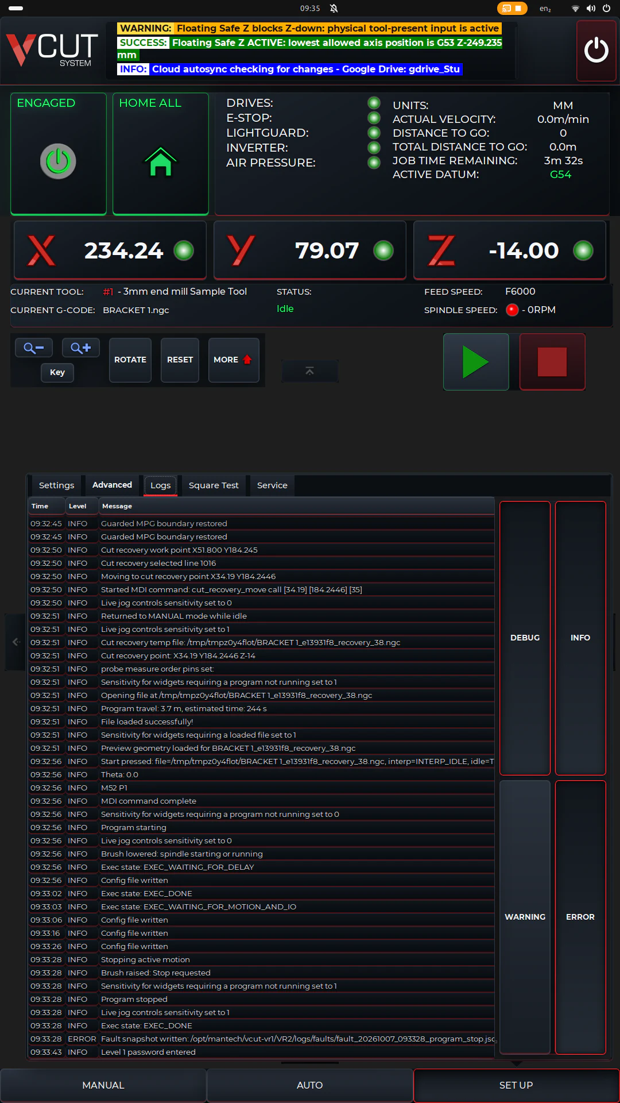Select the 'File loaded successfully!' log row

(x=262, y=722)
